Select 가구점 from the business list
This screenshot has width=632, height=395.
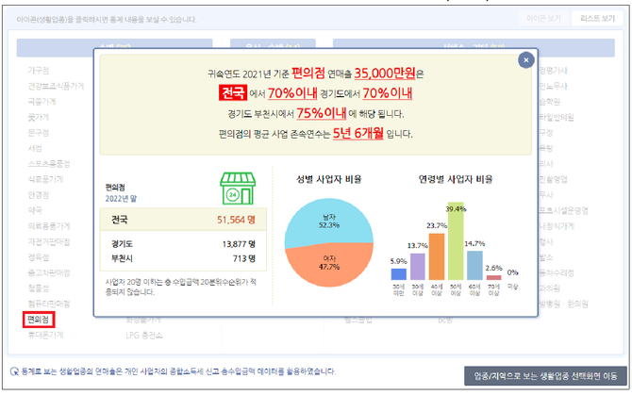pyautogui.click(x=39, y=70)
